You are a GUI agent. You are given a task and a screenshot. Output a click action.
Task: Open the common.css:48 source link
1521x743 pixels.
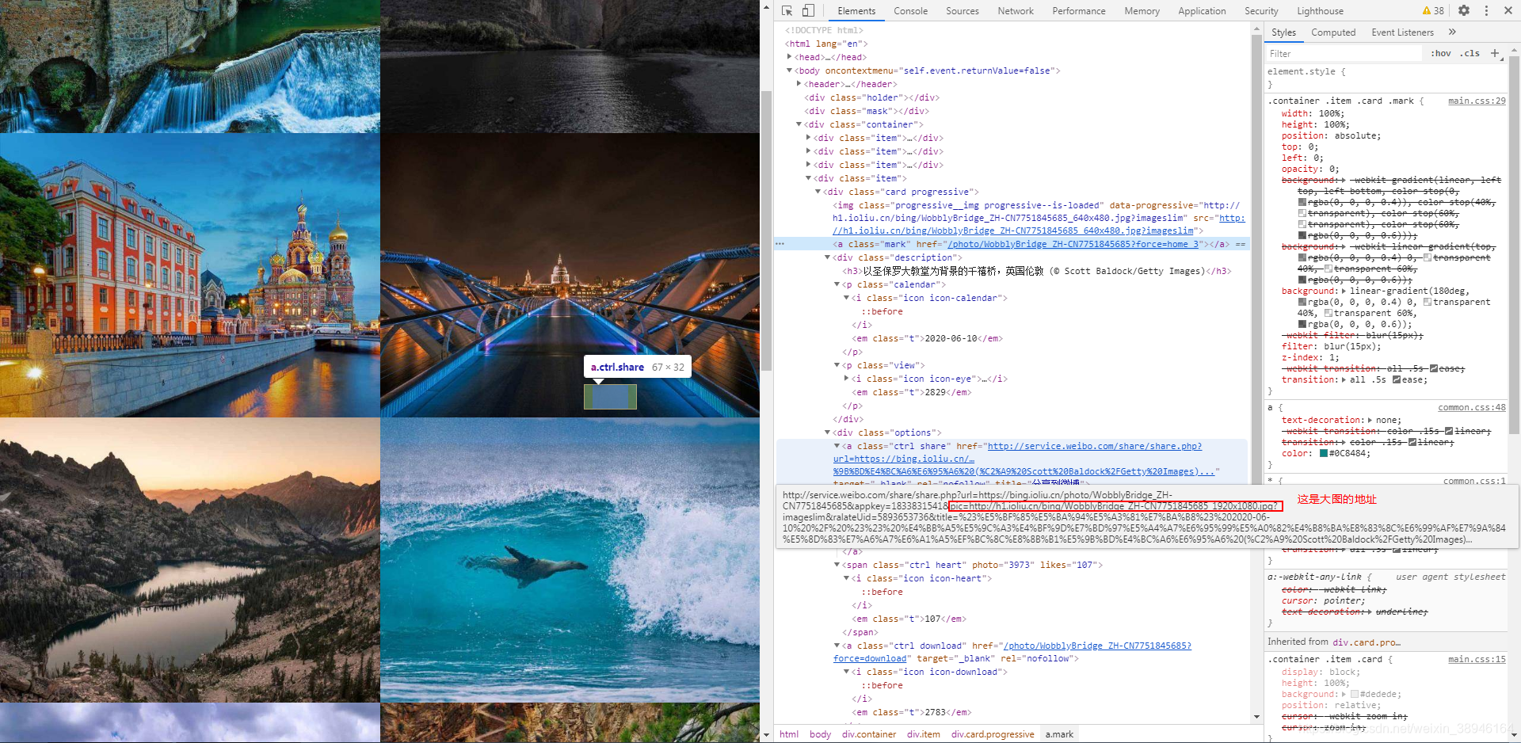(x=1472, y=408)
